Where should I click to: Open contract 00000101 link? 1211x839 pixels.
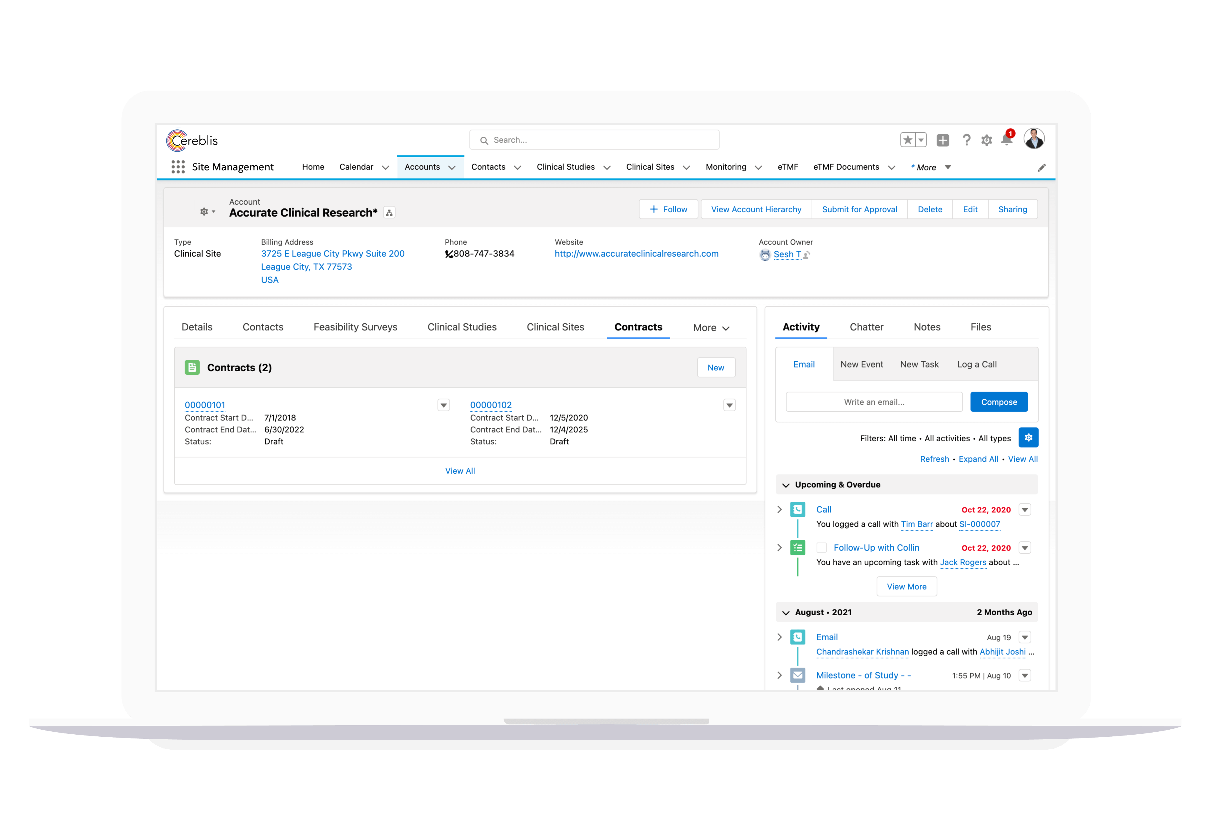click(x=205, y=405)
